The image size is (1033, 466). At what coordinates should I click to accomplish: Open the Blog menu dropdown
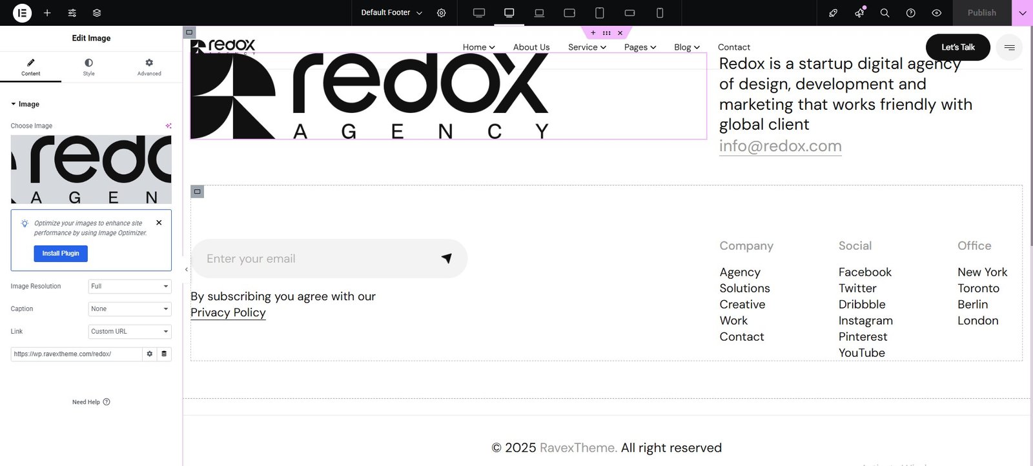tap(687, 47)
